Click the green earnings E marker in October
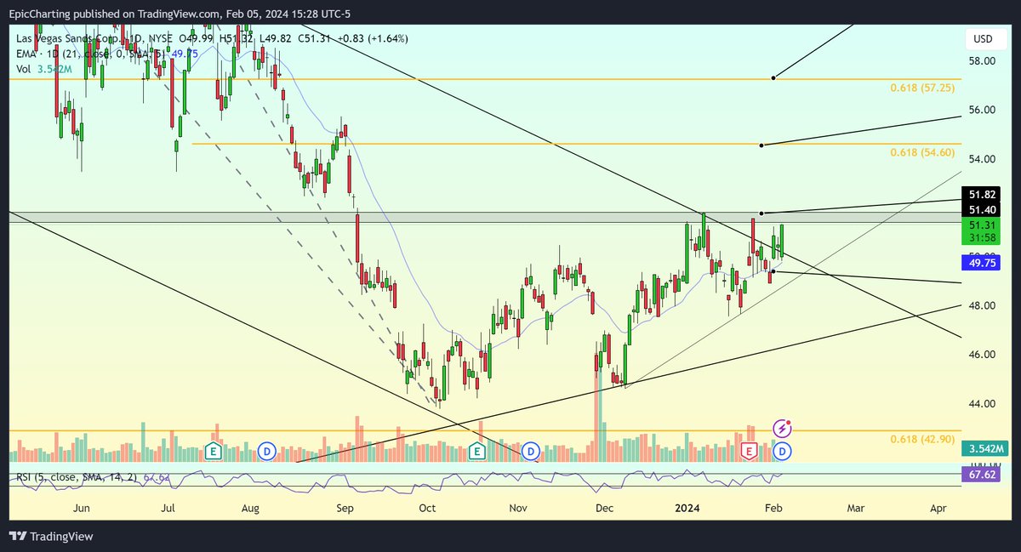The height and width of the screenshot is (552, 1021). pos(478,450)
